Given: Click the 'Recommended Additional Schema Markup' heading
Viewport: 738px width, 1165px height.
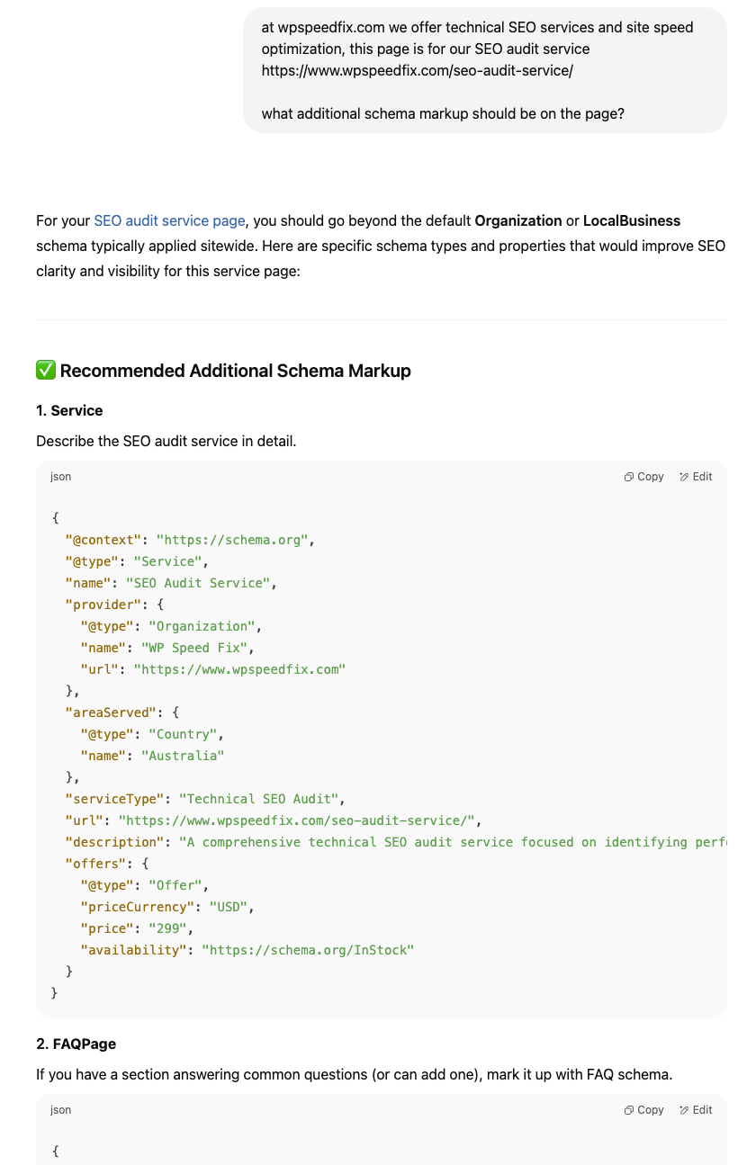Looking at the screenshot, I should click(x=235, y=371).
